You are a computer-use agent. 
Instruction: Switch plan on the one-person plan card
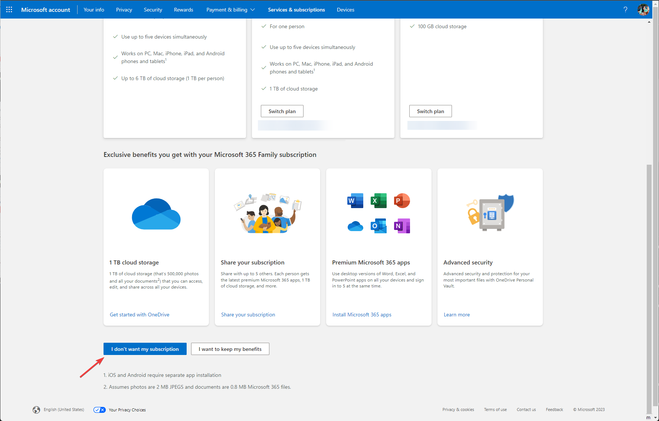click(x=282, y=111)
